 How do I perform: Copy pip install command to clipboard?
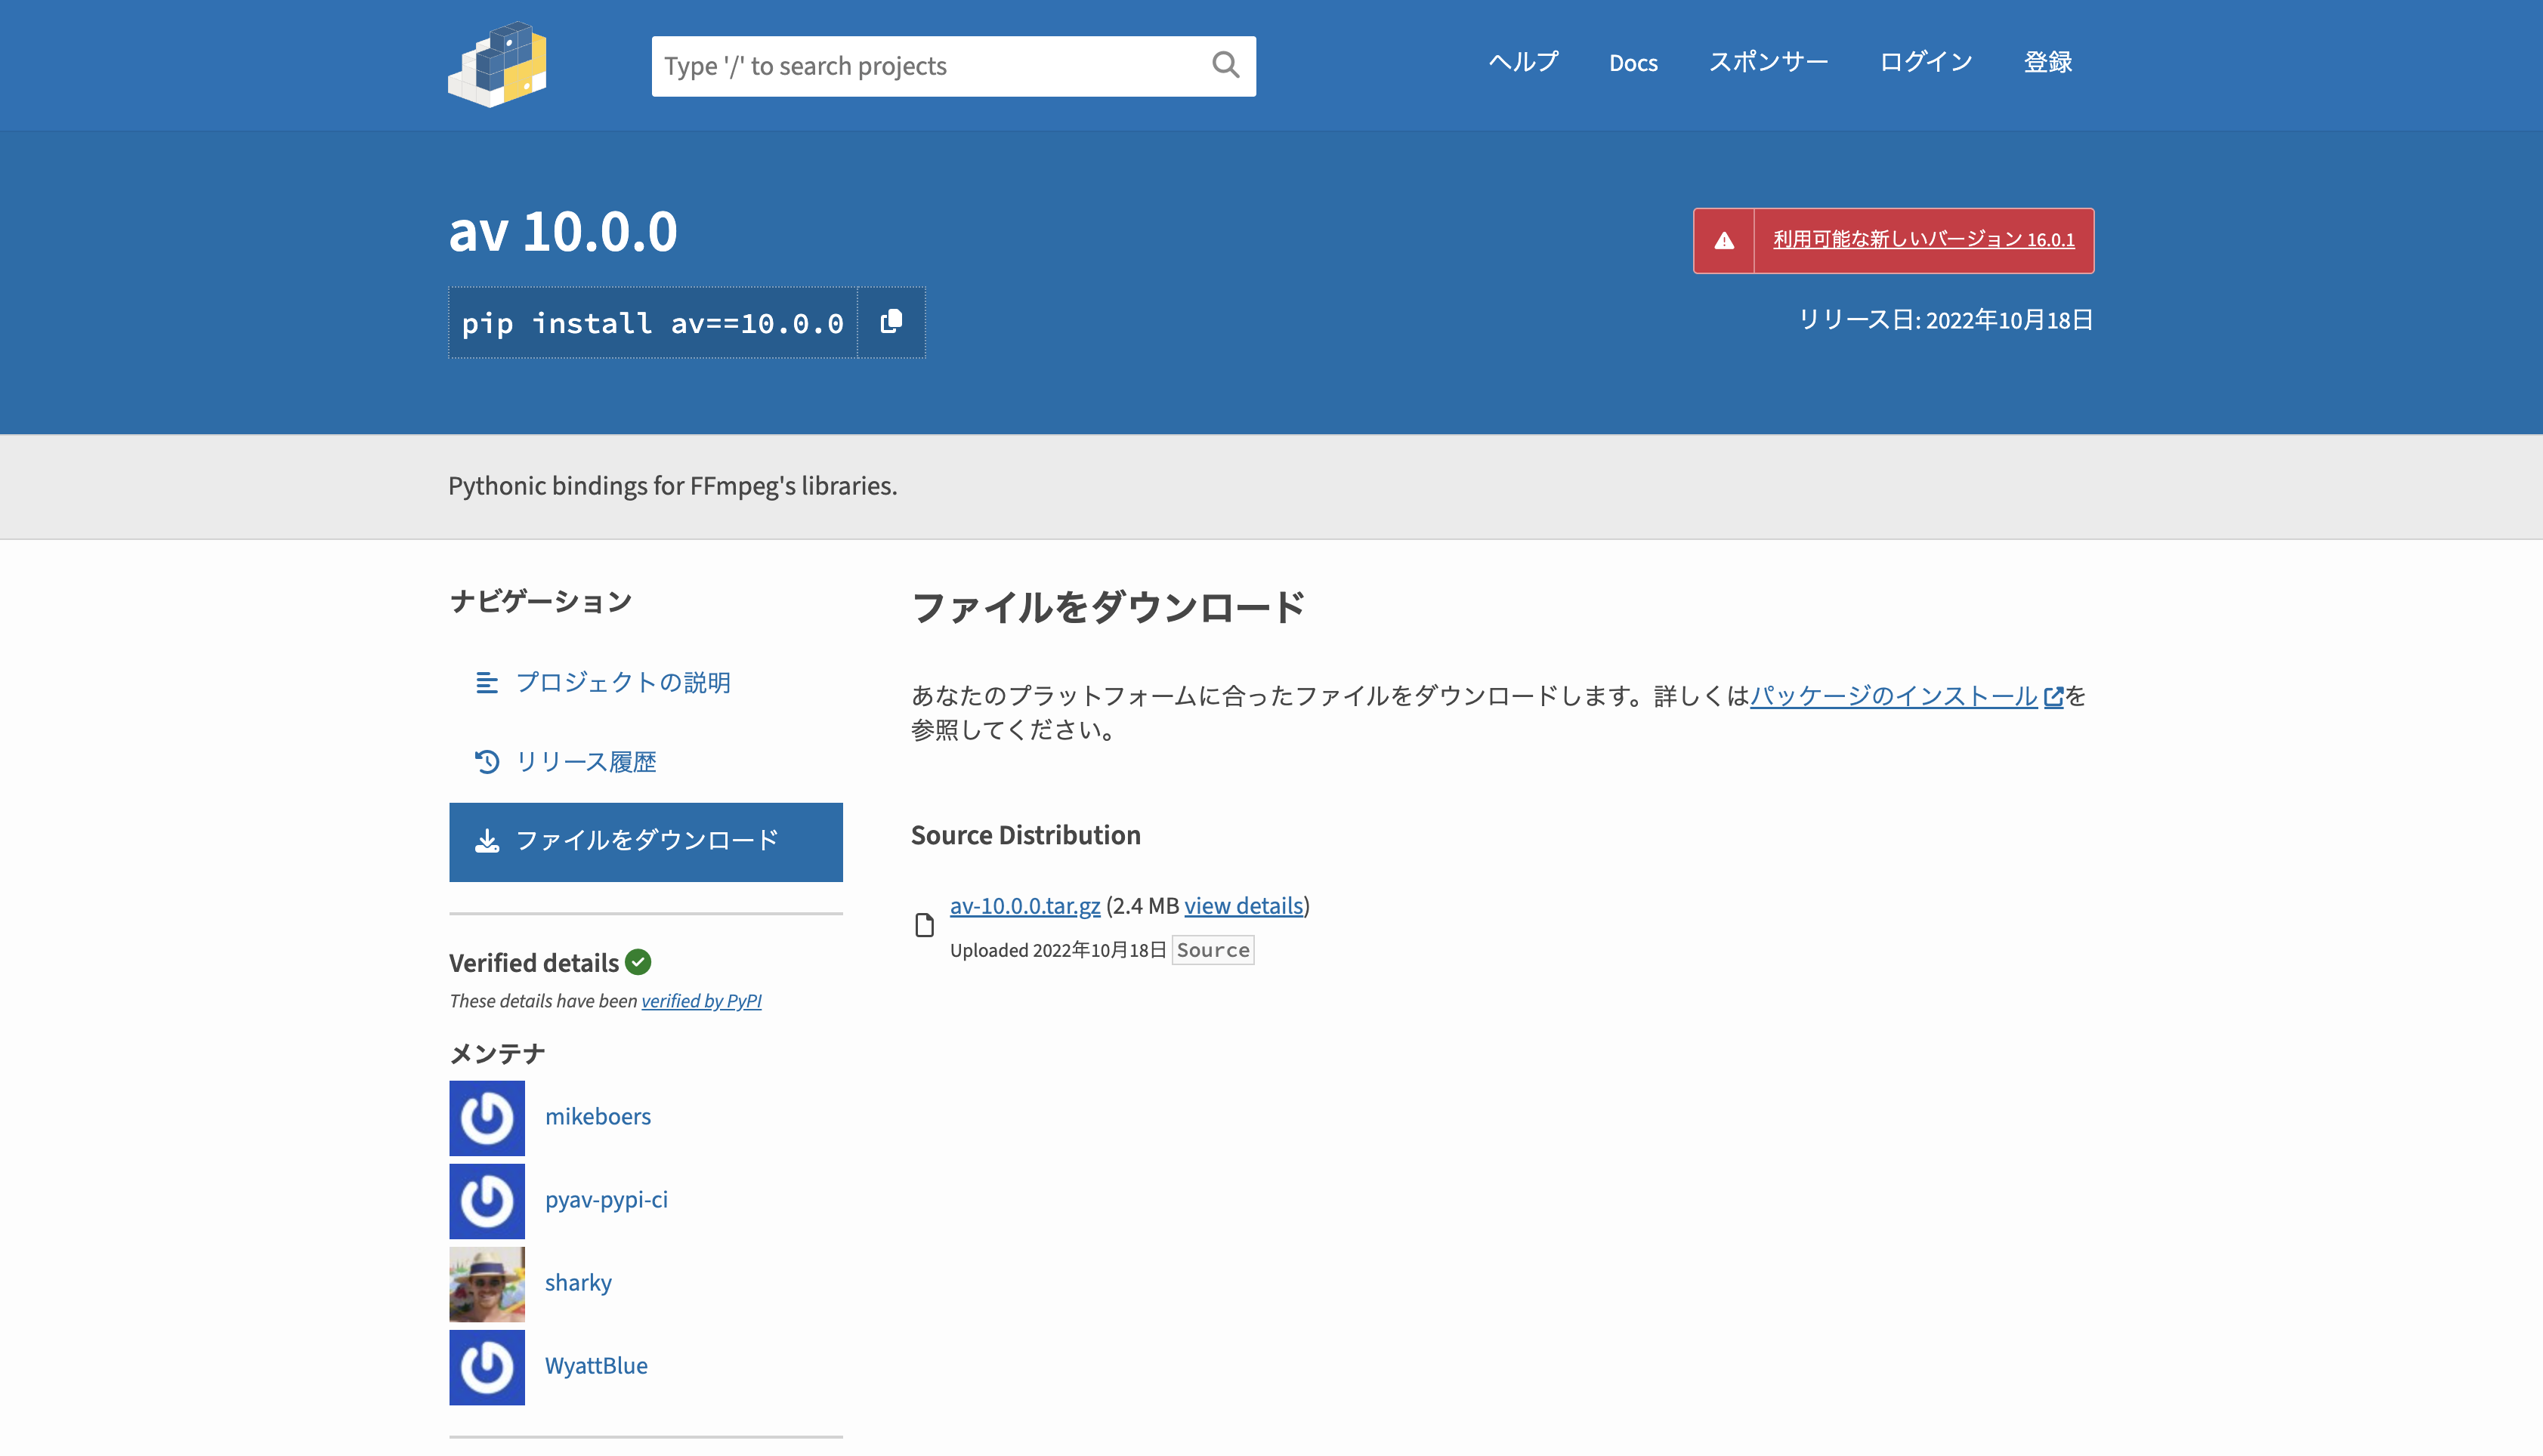pyautogui.click(x=890, y=322)
